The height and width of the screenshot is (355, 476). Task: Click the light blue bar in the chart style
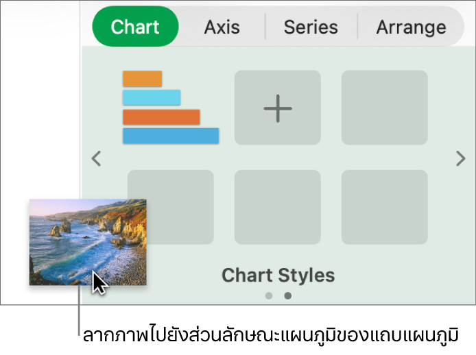click(152, 97)
